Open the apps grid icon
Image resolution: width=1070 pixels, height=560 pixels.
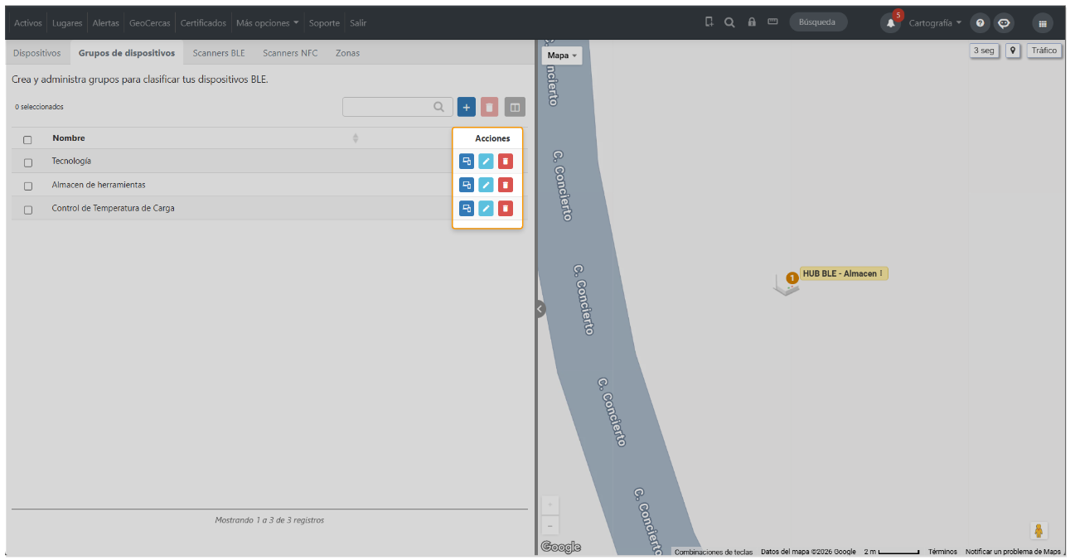pos(1043,23)
